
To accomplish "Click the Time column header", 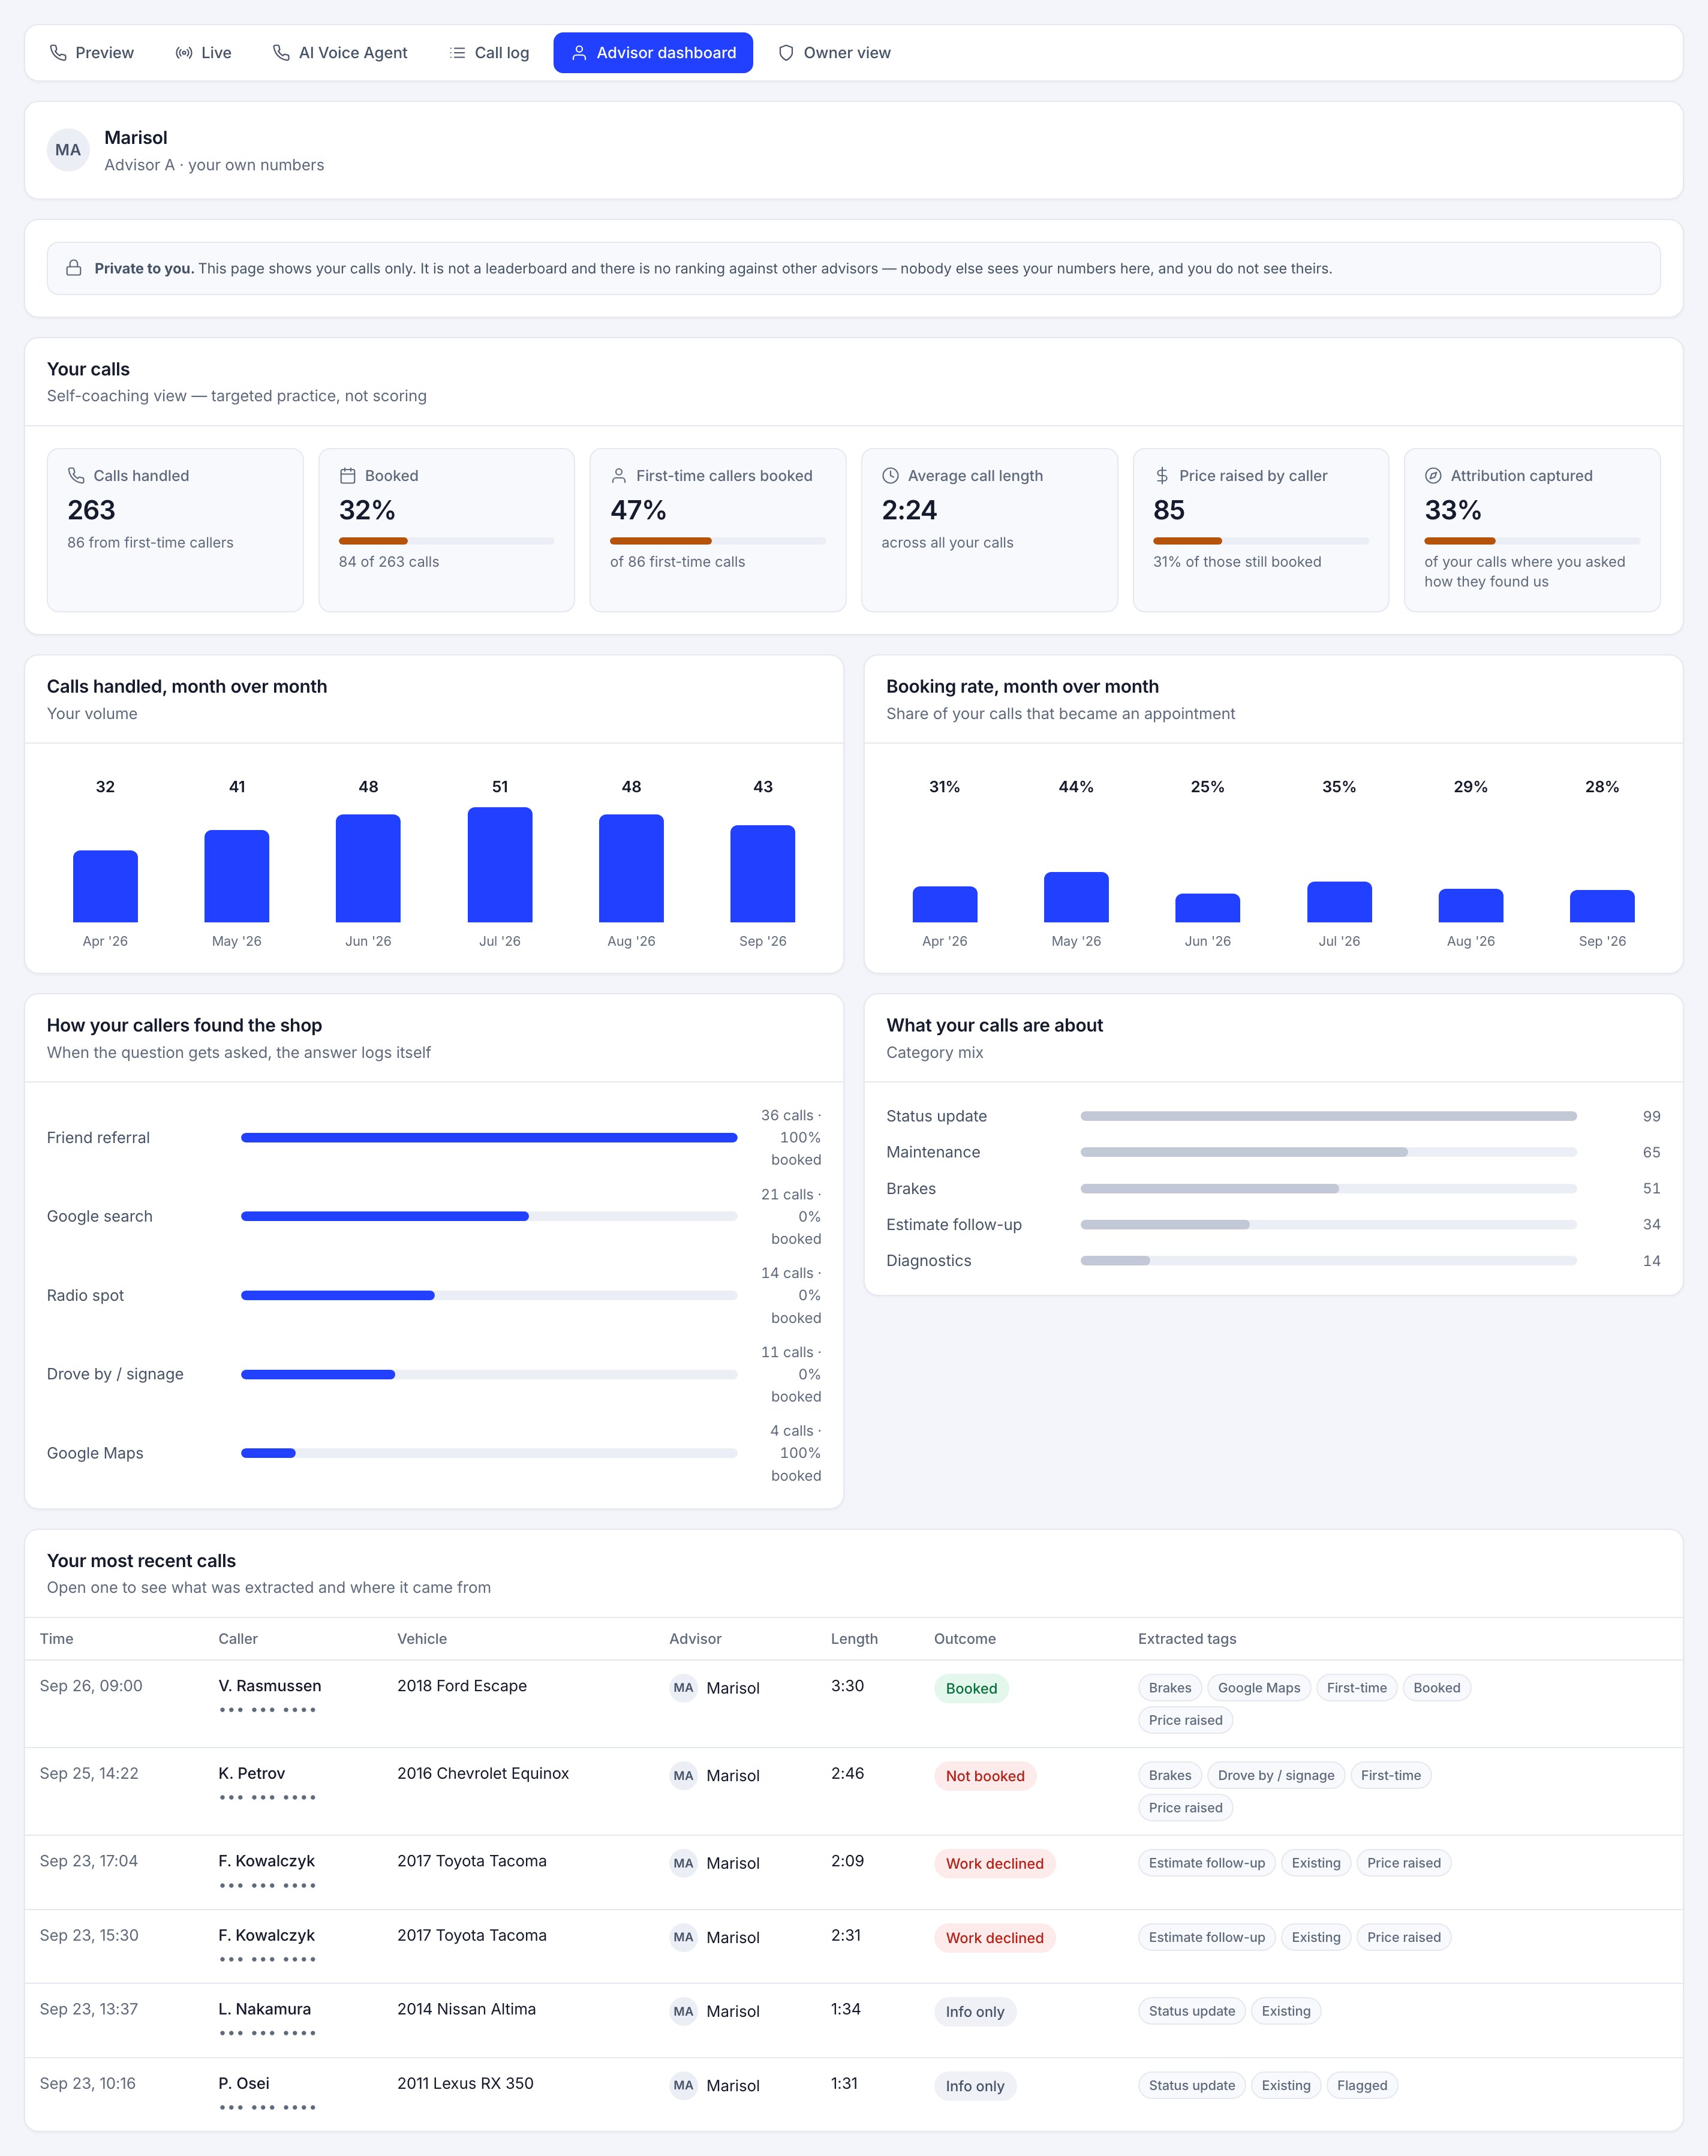I will coord(57,1638).
